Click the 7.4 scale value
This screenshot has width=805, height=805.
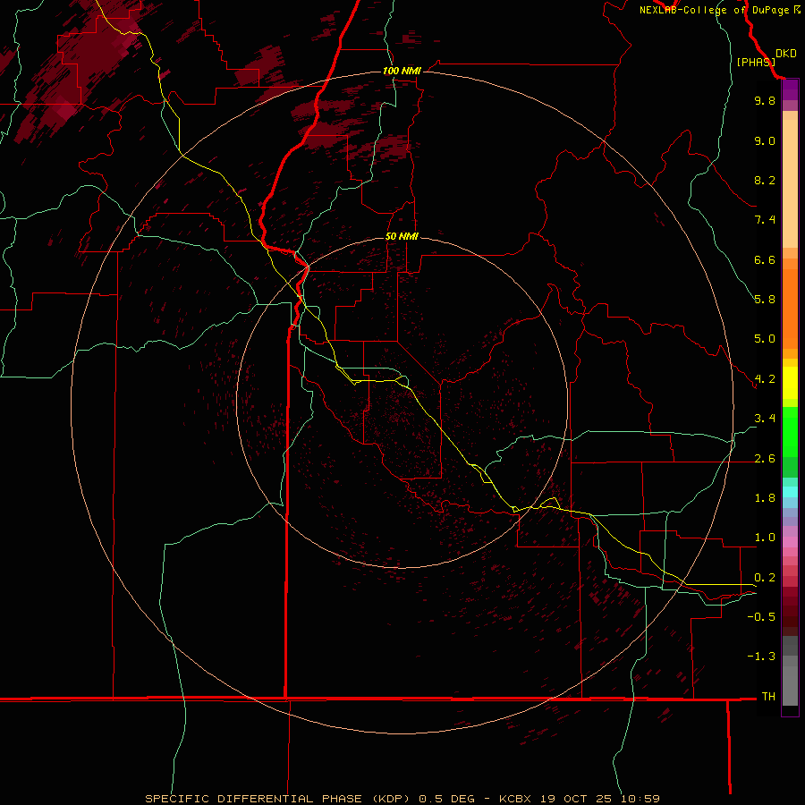pyautogui.click(x=765, y=220)
